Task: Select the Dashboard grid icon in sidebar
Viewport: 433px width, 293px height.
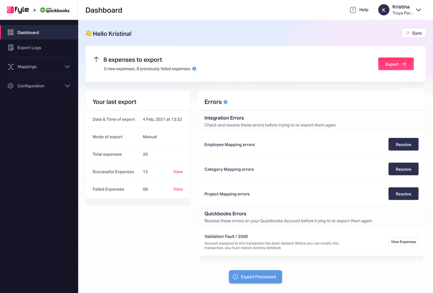Action: (10, 32)
